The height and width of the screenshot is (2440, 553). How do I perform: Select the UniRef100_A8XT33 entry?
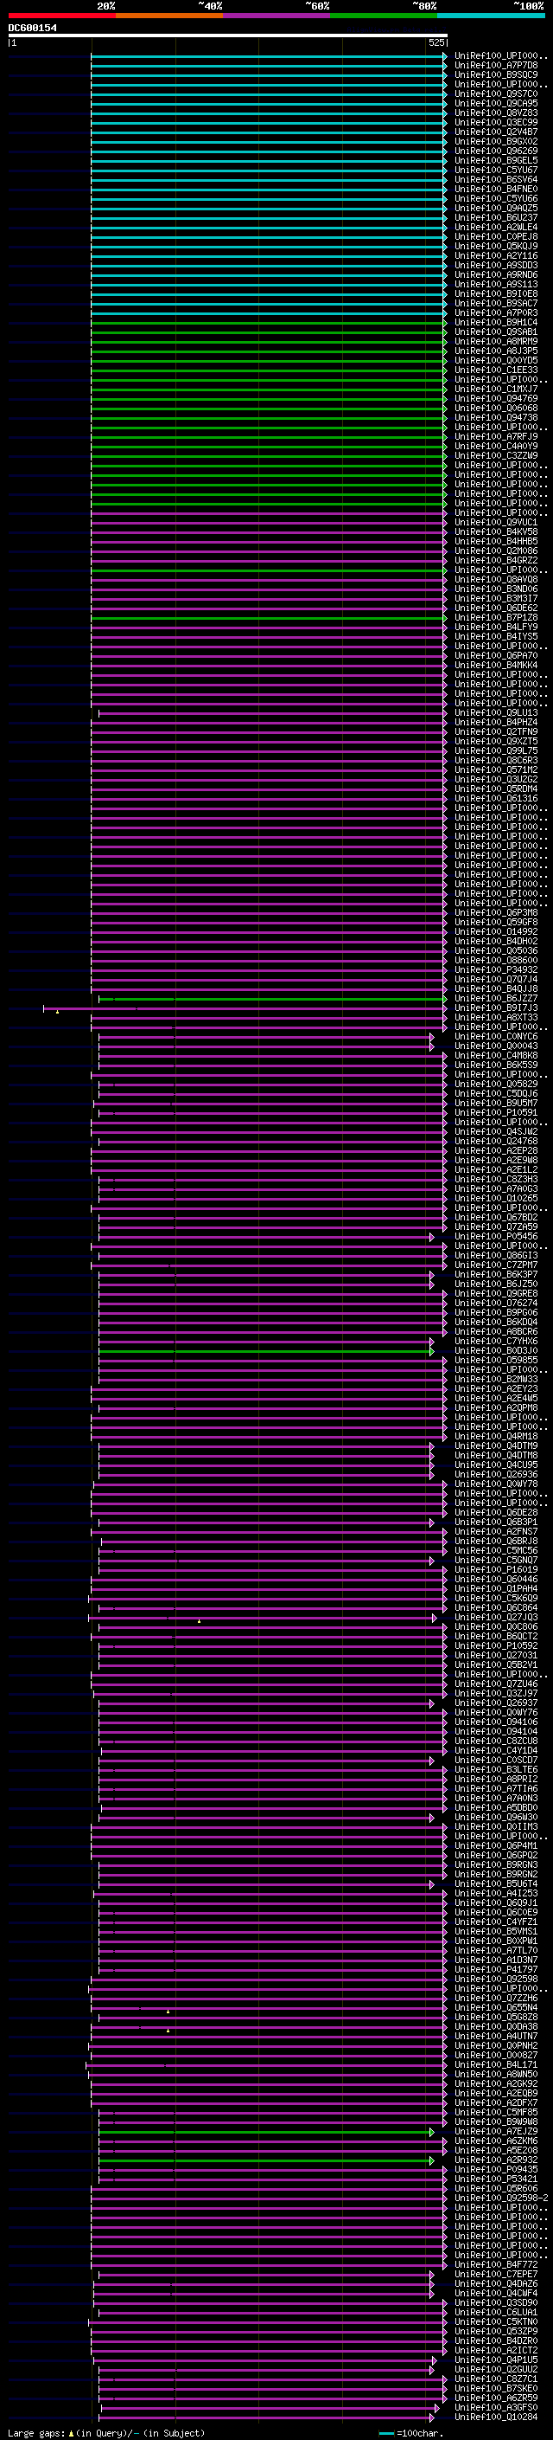tap(496, 1017)
